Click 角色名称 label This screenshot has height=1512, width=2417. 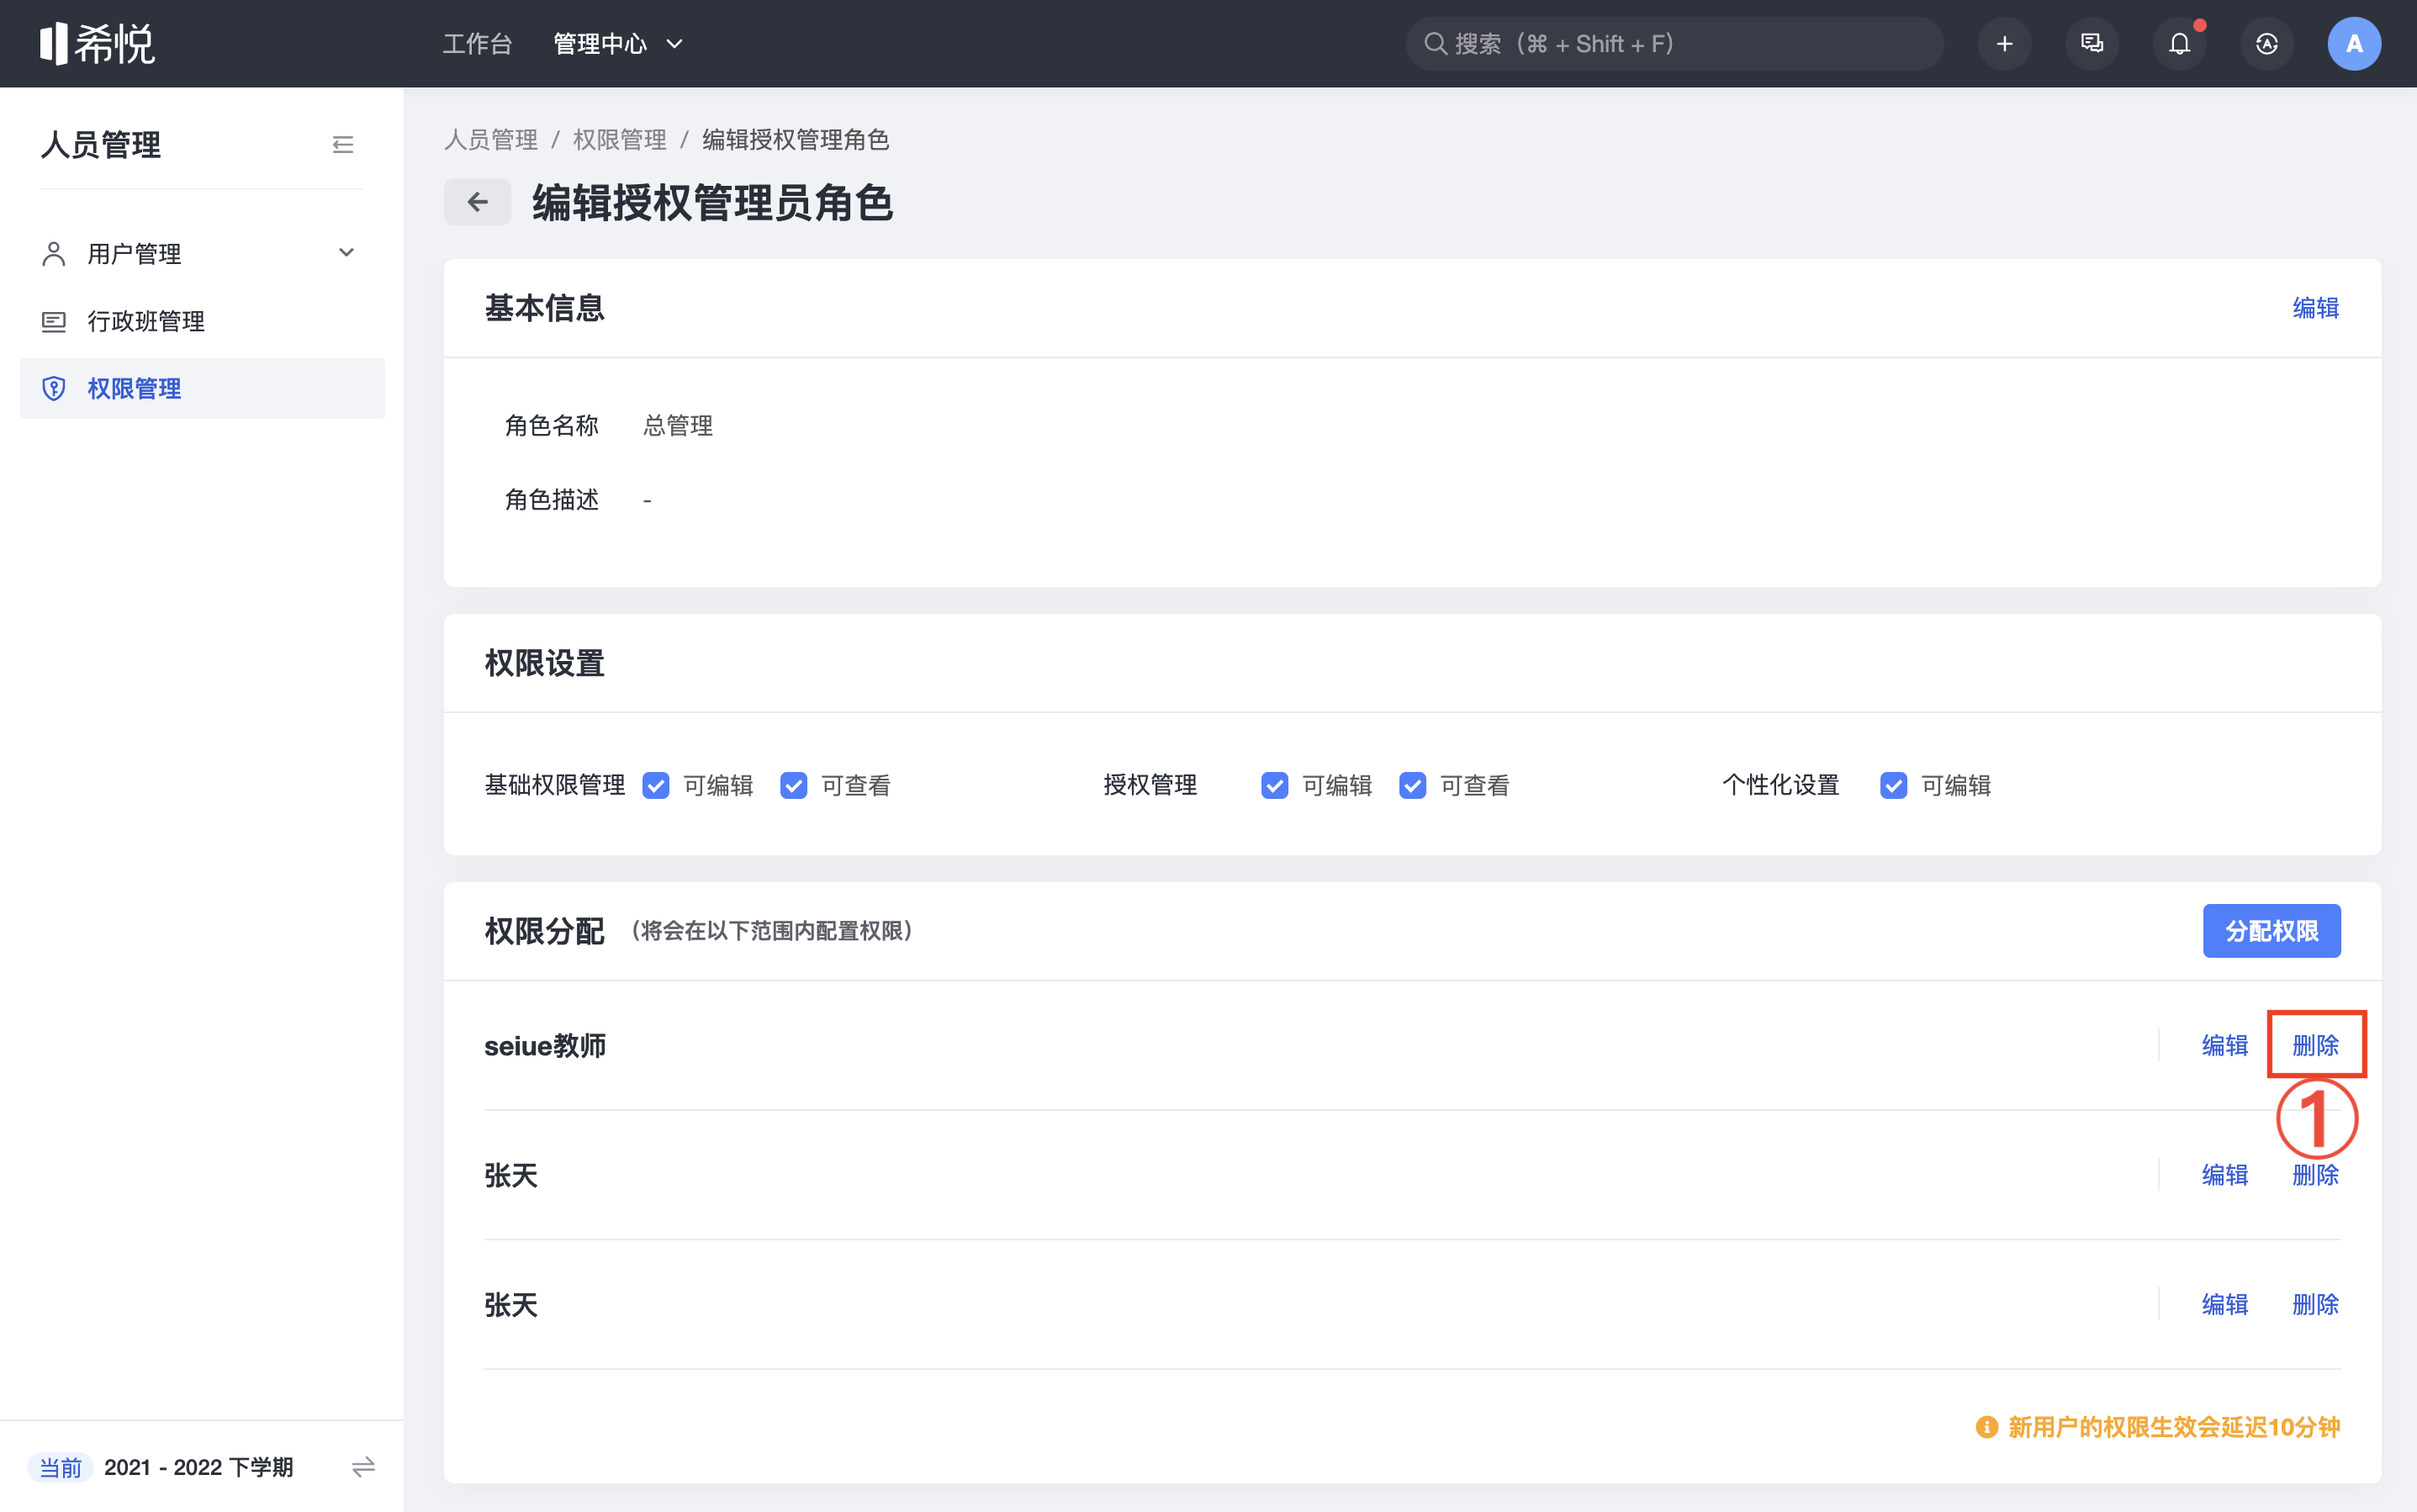(x=551, y=426)
